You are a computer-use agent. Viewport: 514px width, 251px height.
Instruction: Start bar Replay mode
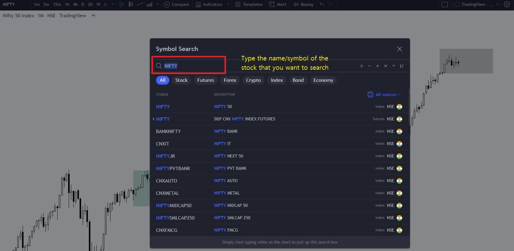click(303, 4)
